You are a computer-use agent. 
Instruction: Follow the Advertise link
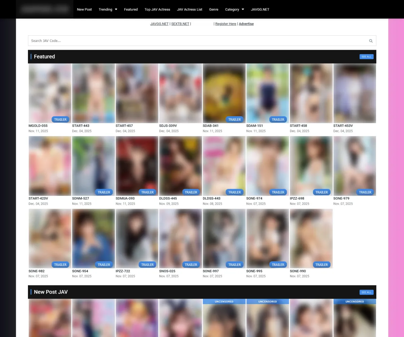(246, 24)
